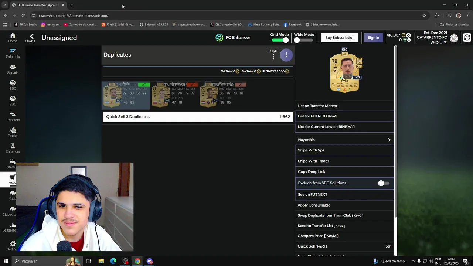Open the TikTok Studio bookmark
The image size is (473, 266).
tap(25, 25)
